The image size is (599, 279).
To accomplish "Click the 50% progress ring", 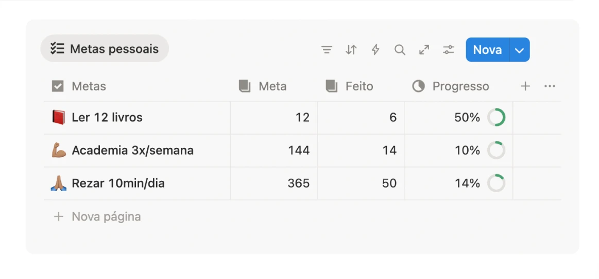I will point(497,118).
